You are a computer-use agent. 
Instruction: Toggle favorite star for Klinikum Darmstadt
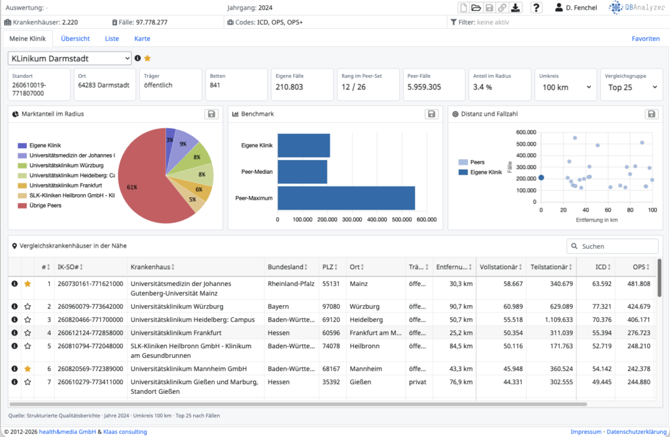click(x=147, y=58)
